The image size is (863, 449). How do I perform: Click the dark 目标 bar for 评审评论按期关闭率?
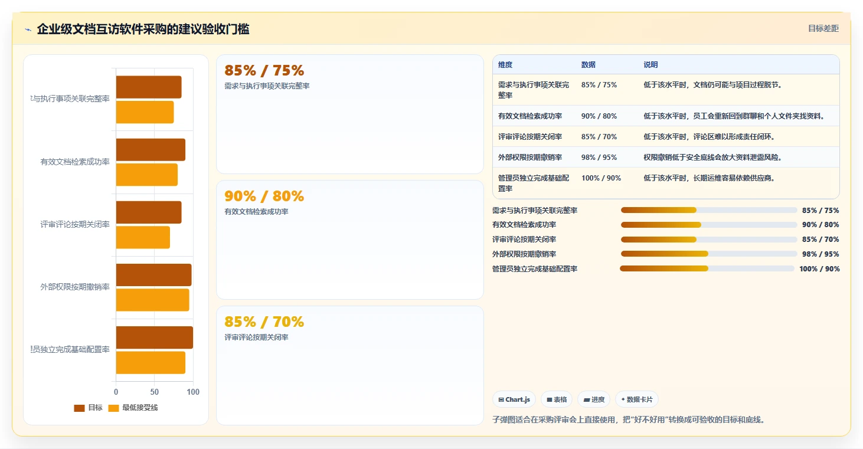pyautogui.click(x=149, y=212)
